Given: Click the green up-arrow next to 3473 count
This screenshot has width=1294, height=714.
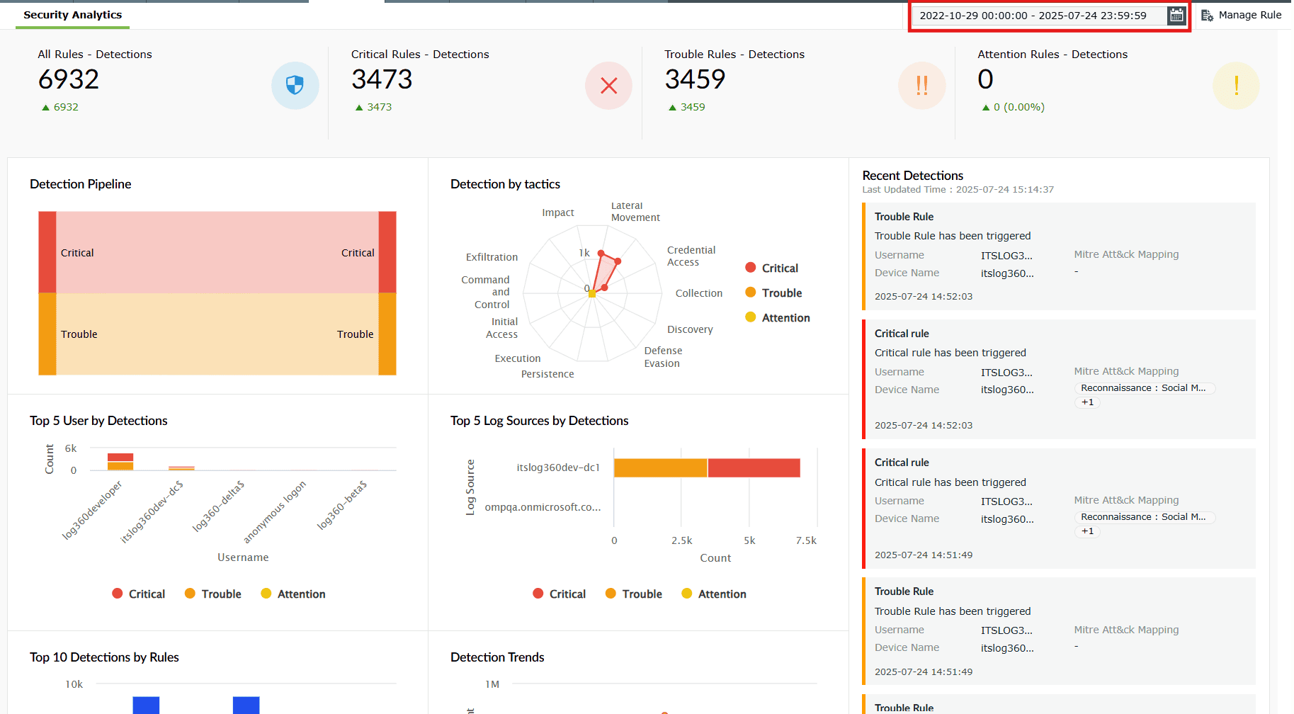Looking at the screenshot, I should coord(359,107).
